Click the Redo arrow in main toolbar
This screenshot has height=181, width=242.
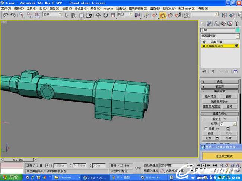(x=13, y=15)
